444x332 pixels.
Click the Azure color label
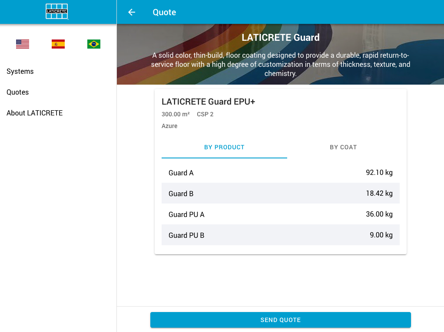169,126
